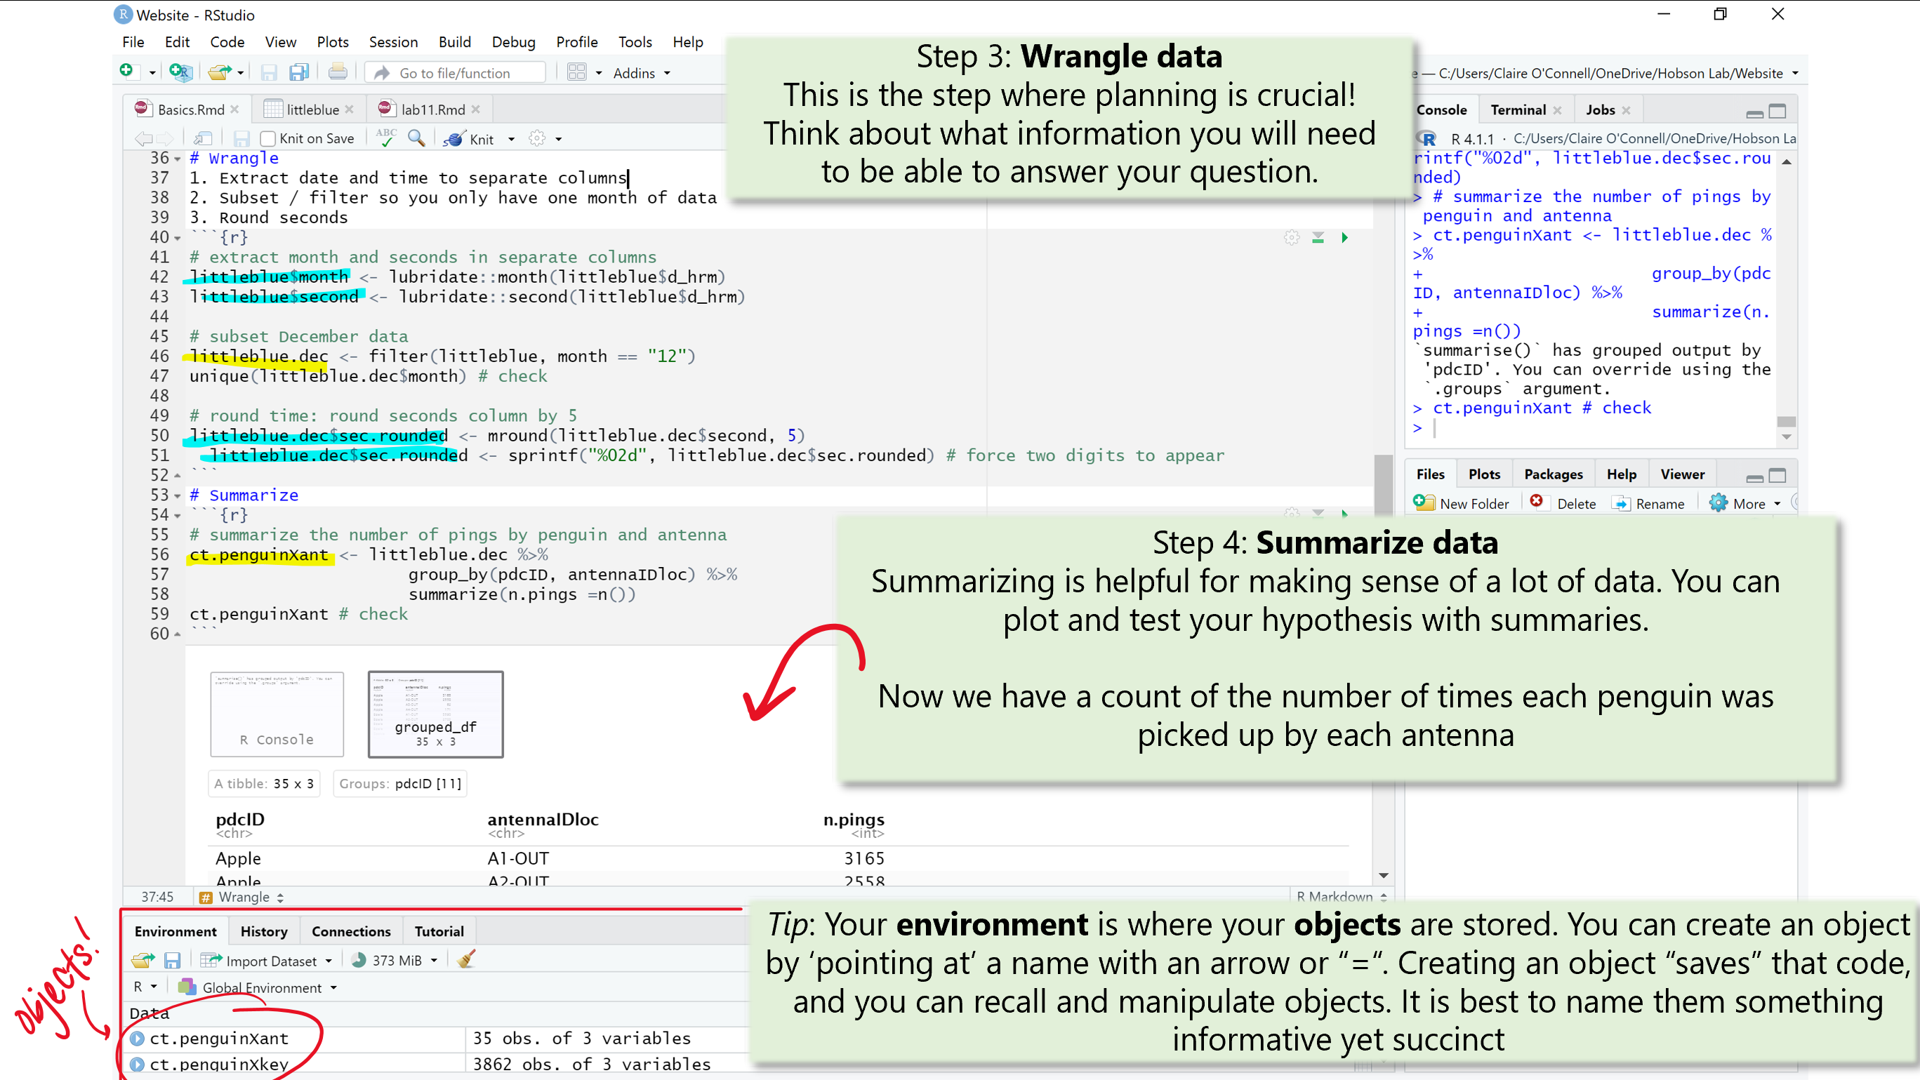Click the Save current document icon in main toolbar
Image resolution: width=1920 pixels, height=1080 pixels.
(268, 72)
